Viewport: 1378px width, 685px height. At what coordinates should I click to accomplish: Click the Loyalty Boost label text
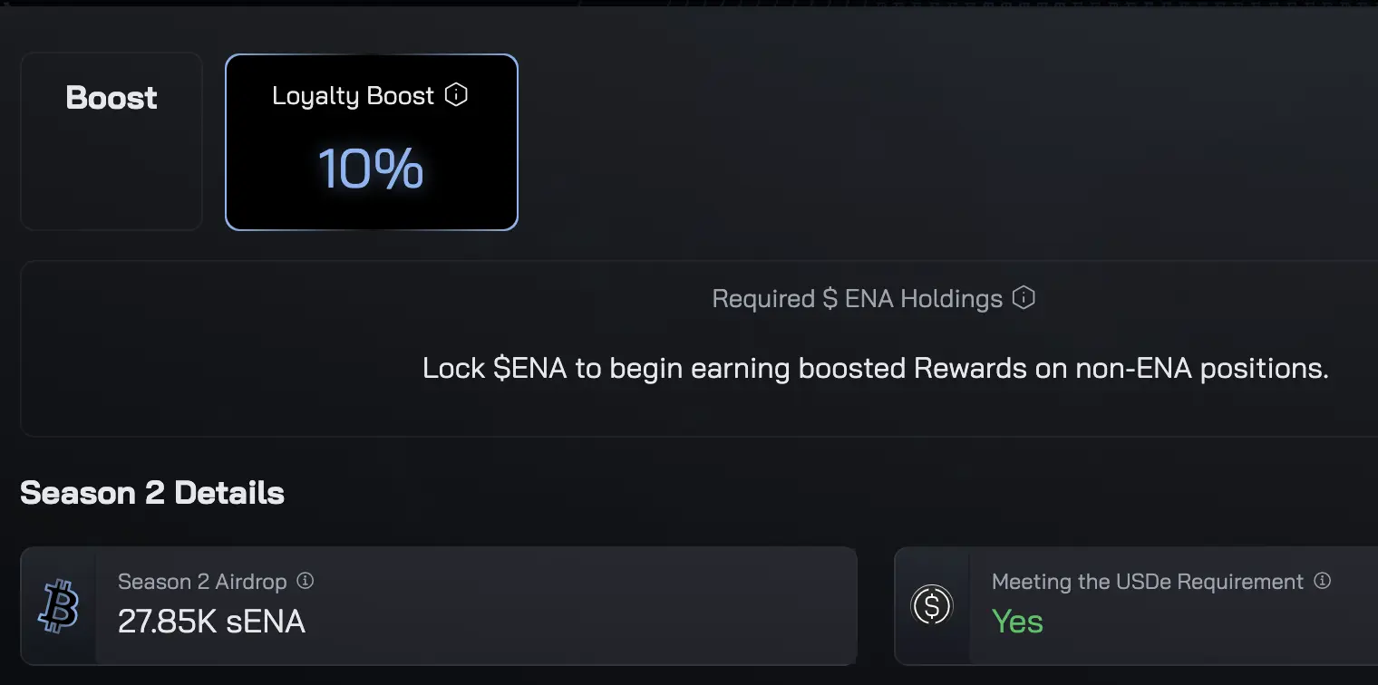click(354, 96)
